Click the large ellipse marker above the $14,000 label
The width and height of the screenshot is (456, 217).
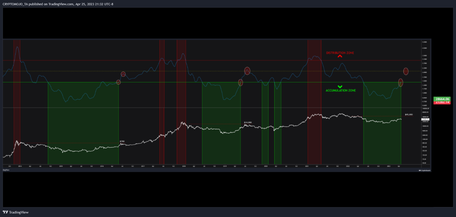coord(247,71)
